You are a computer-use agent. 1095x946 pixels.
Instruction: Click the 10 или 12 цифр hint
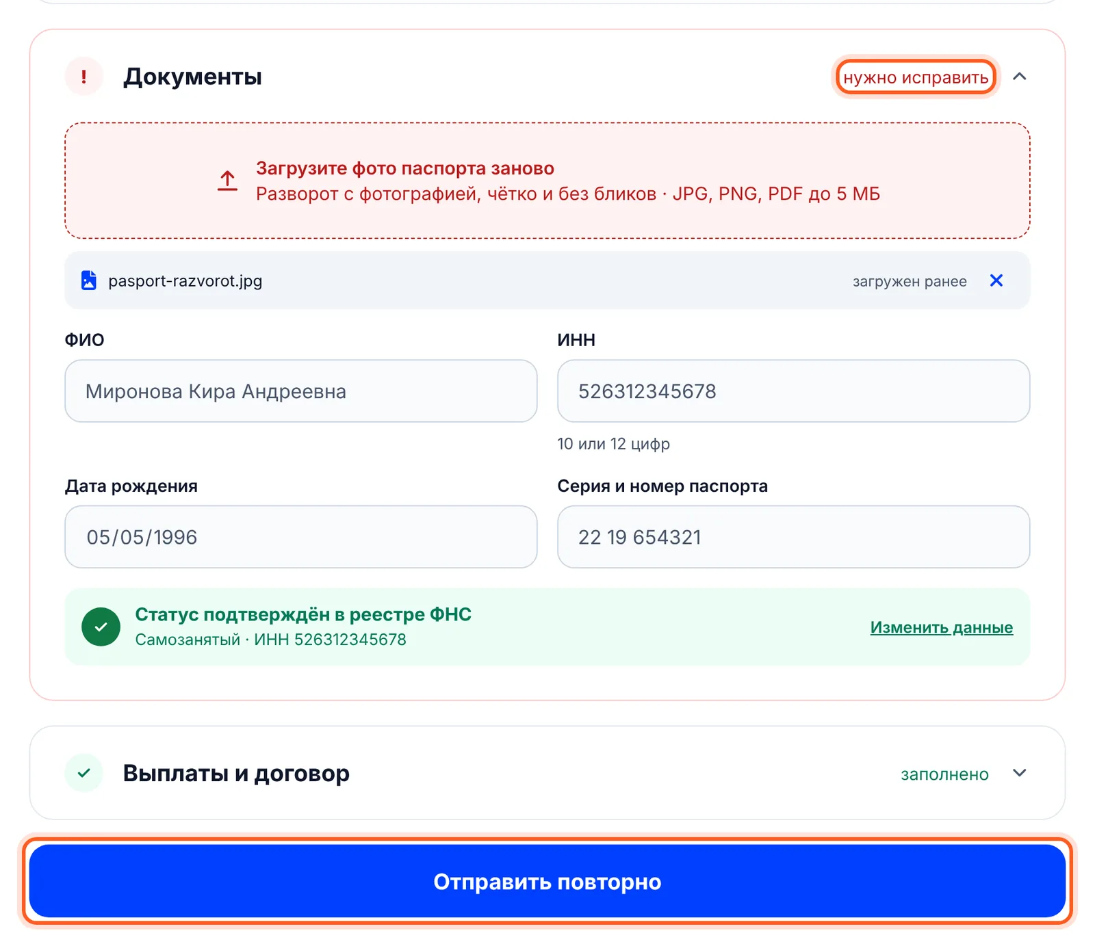(x=614, y=444)
